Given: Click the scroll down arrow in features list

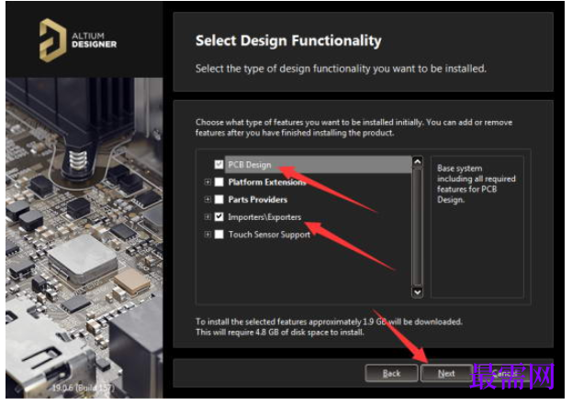Looking at the screenshot, I should point(418,292).
